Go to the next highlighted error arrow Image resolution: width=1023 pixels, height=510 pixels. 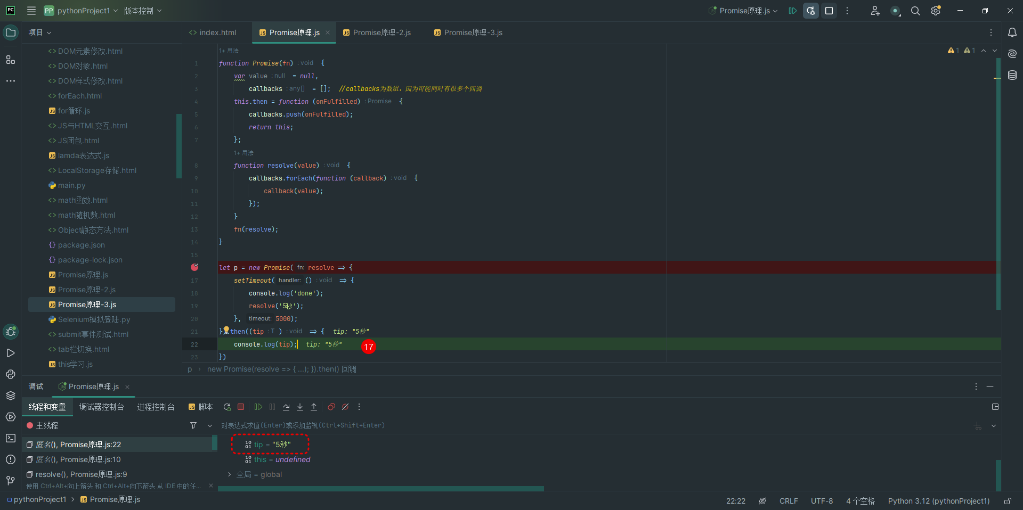click(995, 51)
